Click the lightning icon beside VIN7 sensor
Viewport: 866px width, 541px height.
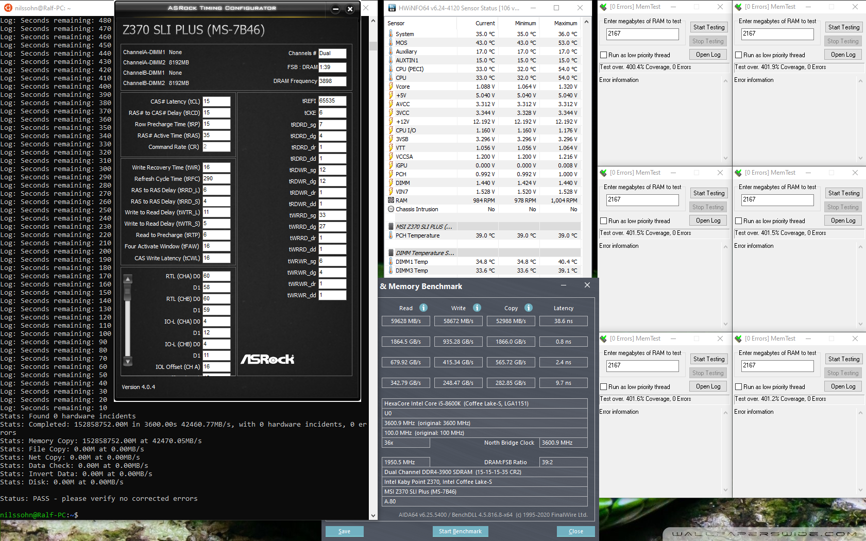point(391,192)
